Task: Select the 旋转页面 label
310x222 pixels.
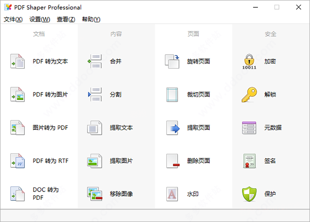Action: [198, 61]
